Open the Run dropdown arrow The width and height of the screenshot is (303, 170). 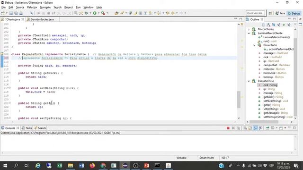click(x=98, y=13)
